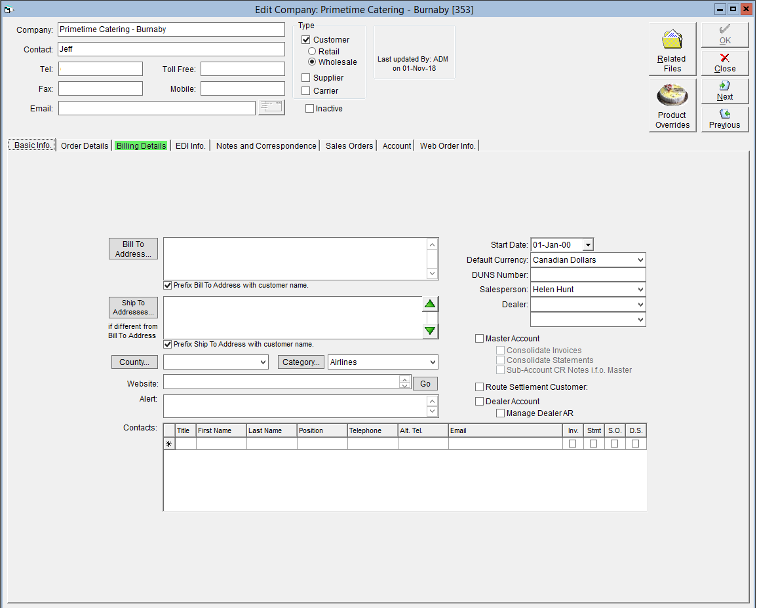Click into the DUNS Number field
The image size is (757, 608).
click(x=588, y=275)
